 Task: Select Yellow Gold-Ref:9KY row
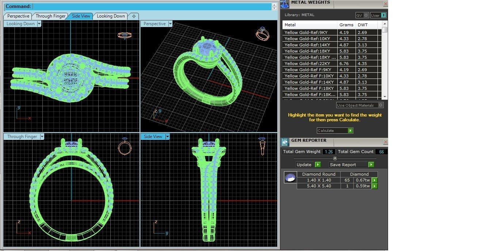point(332,33)
